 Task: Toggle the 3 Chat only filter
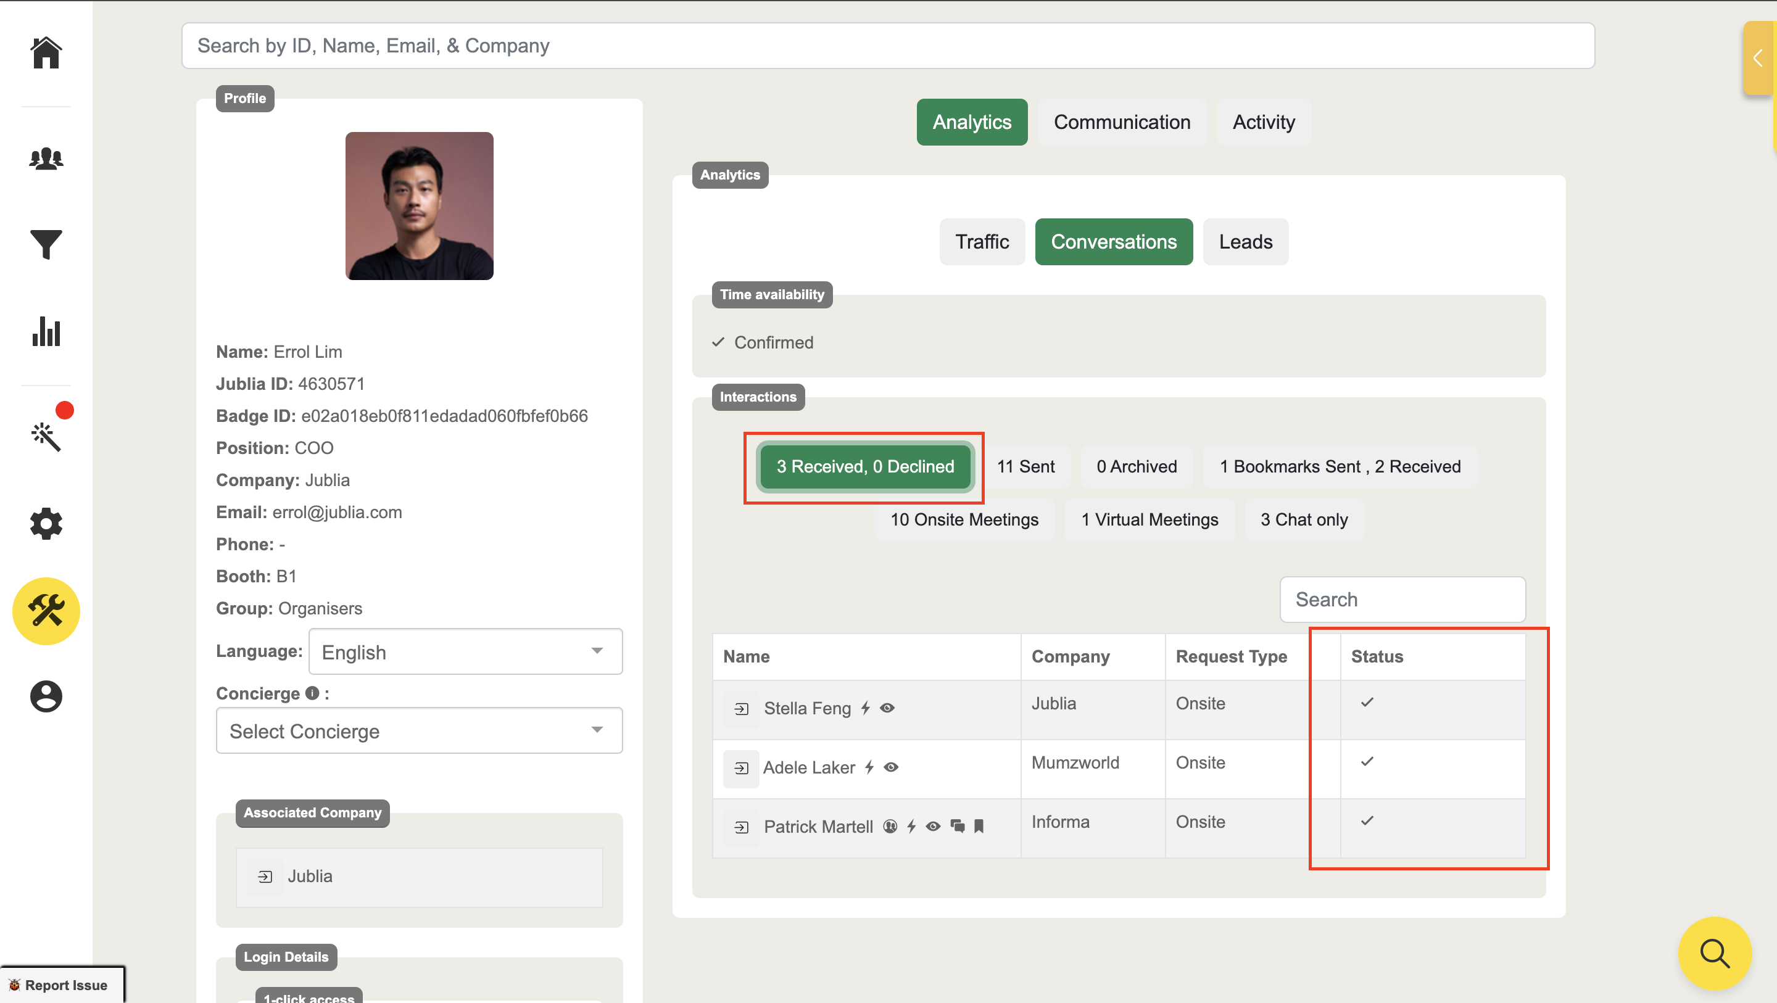1304,520
